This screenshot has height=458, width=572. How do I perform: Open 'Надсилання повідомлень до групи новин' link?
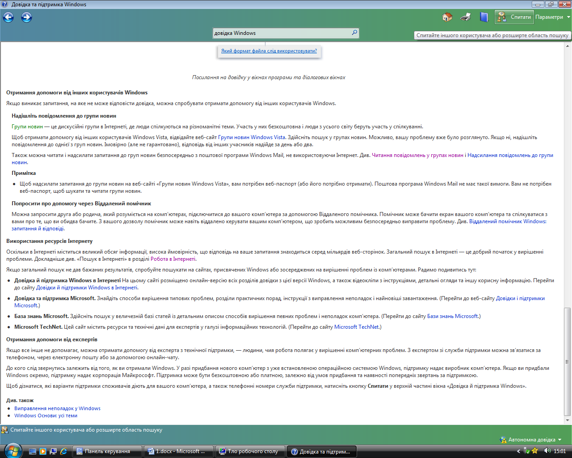click(510, 155)
